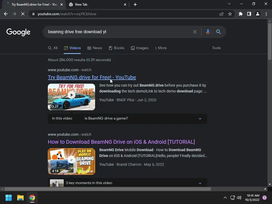The image size is (272, 204).
Task: Toggle the browser side panel icon
Action: coord(249,14)
